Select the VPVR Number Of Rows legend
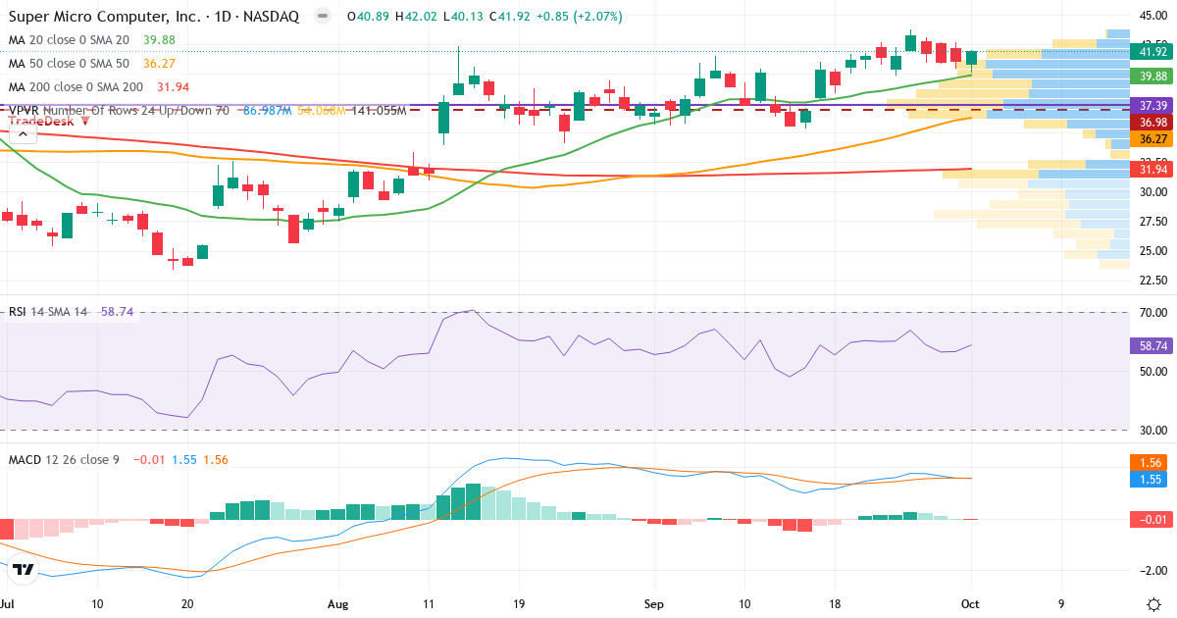 [119, 111]
